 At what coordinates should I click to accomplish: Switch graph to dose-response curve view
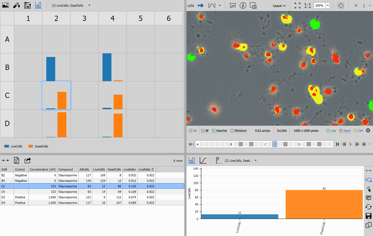click(x=203, y=160)
